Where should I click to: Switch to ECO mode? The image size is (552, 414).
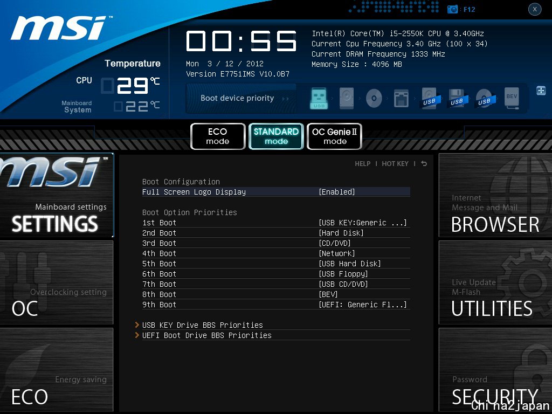point(218,136)
